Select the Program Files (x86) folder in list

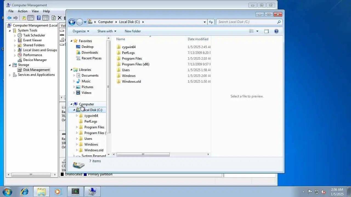point(136,64)
